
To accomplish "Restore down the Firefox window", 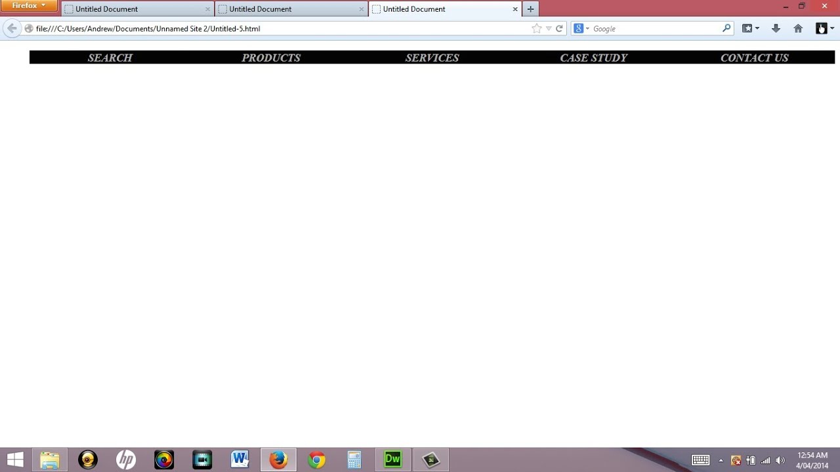I will [x=801, y=7].
